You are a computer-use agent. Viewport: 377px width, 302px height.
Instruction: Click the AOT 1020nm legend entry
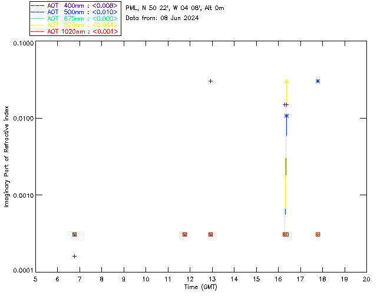pos(75,31)
